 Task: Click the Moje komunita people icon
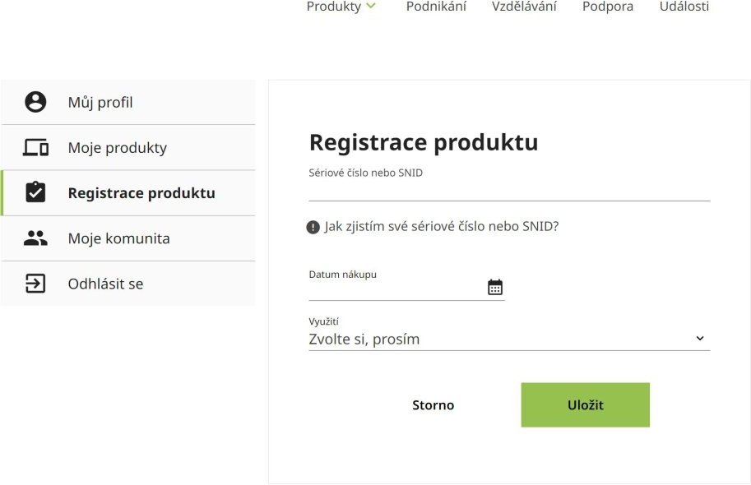click(35, 238)
